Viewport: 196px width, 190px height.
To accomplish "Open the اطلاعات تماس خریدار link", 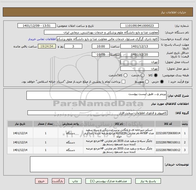I will [42, 39].
